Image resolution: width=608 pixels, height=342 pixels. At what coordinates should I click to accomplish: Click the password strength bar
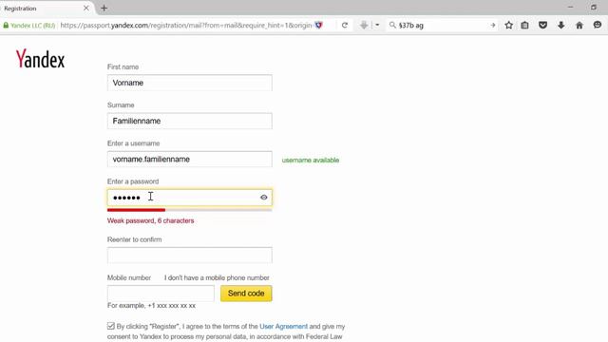tap(190, 210)
